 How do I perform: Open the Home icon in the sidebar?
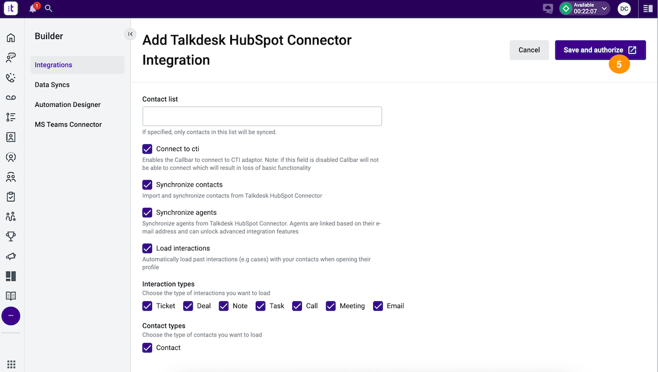tap(11, 38)
